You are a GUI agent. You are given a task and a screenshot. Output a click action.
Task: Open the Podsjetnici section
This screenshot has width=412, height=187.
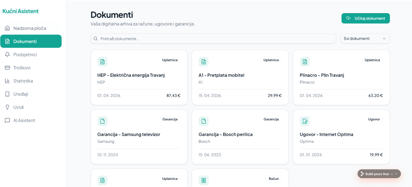tap(31, 55)
